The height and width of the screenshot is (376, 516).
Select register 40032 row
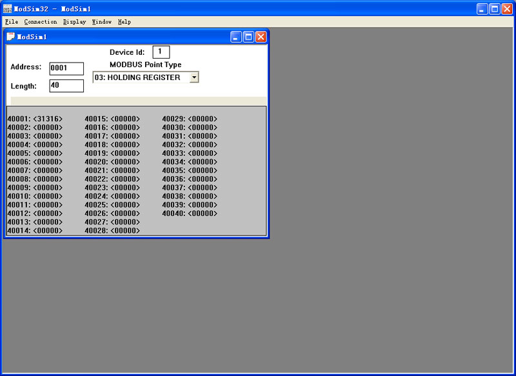point(190,144)
